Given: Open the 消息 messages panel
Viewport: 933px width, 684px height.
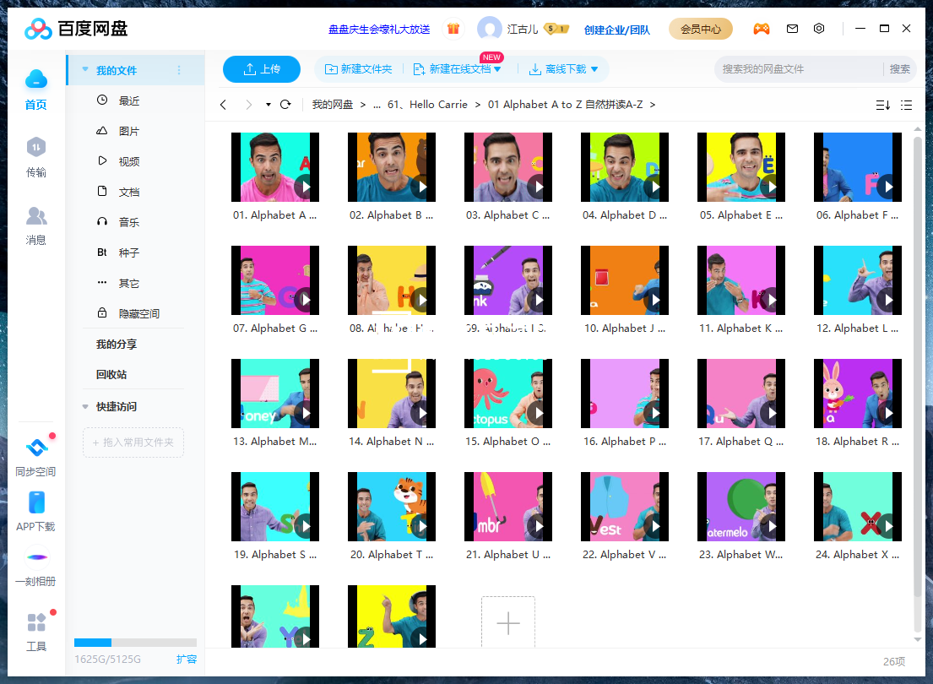Looking at the screenshot, I should tap(35, 225).
